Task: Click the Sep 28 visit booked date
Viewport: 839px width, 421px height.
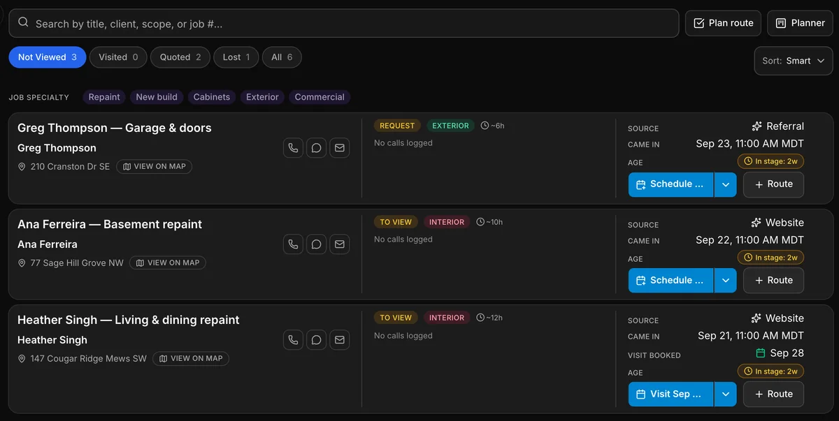Action: point(780,353)
